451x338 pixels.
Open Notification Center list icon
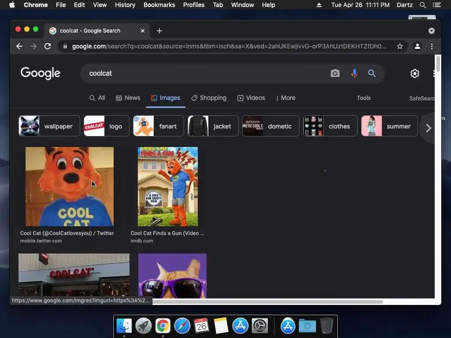(436, 5)
